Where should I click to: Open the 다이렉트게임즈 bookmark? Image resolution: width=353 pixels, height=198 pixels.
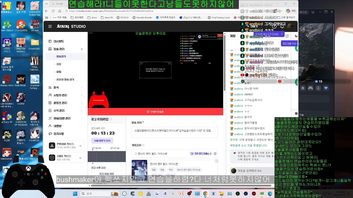point(166,18)
